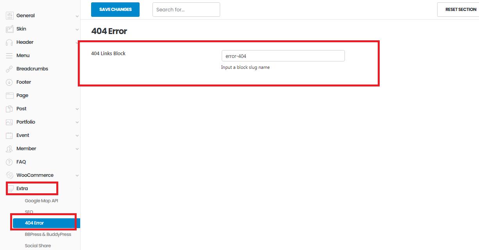479x250 pixels.
Task: Click the 'Input a block slug name' hint
Action: coord(246,67)
